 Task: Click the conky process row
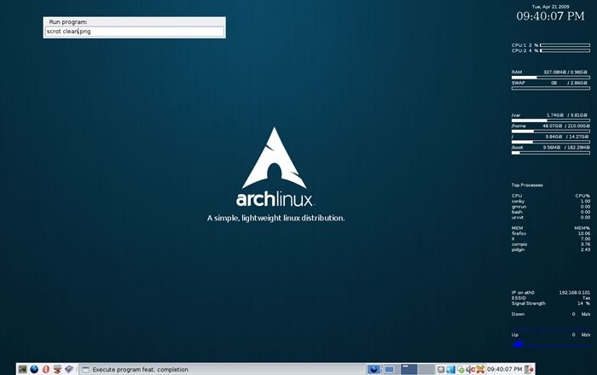pyautogui.click(x=551, y=201)
